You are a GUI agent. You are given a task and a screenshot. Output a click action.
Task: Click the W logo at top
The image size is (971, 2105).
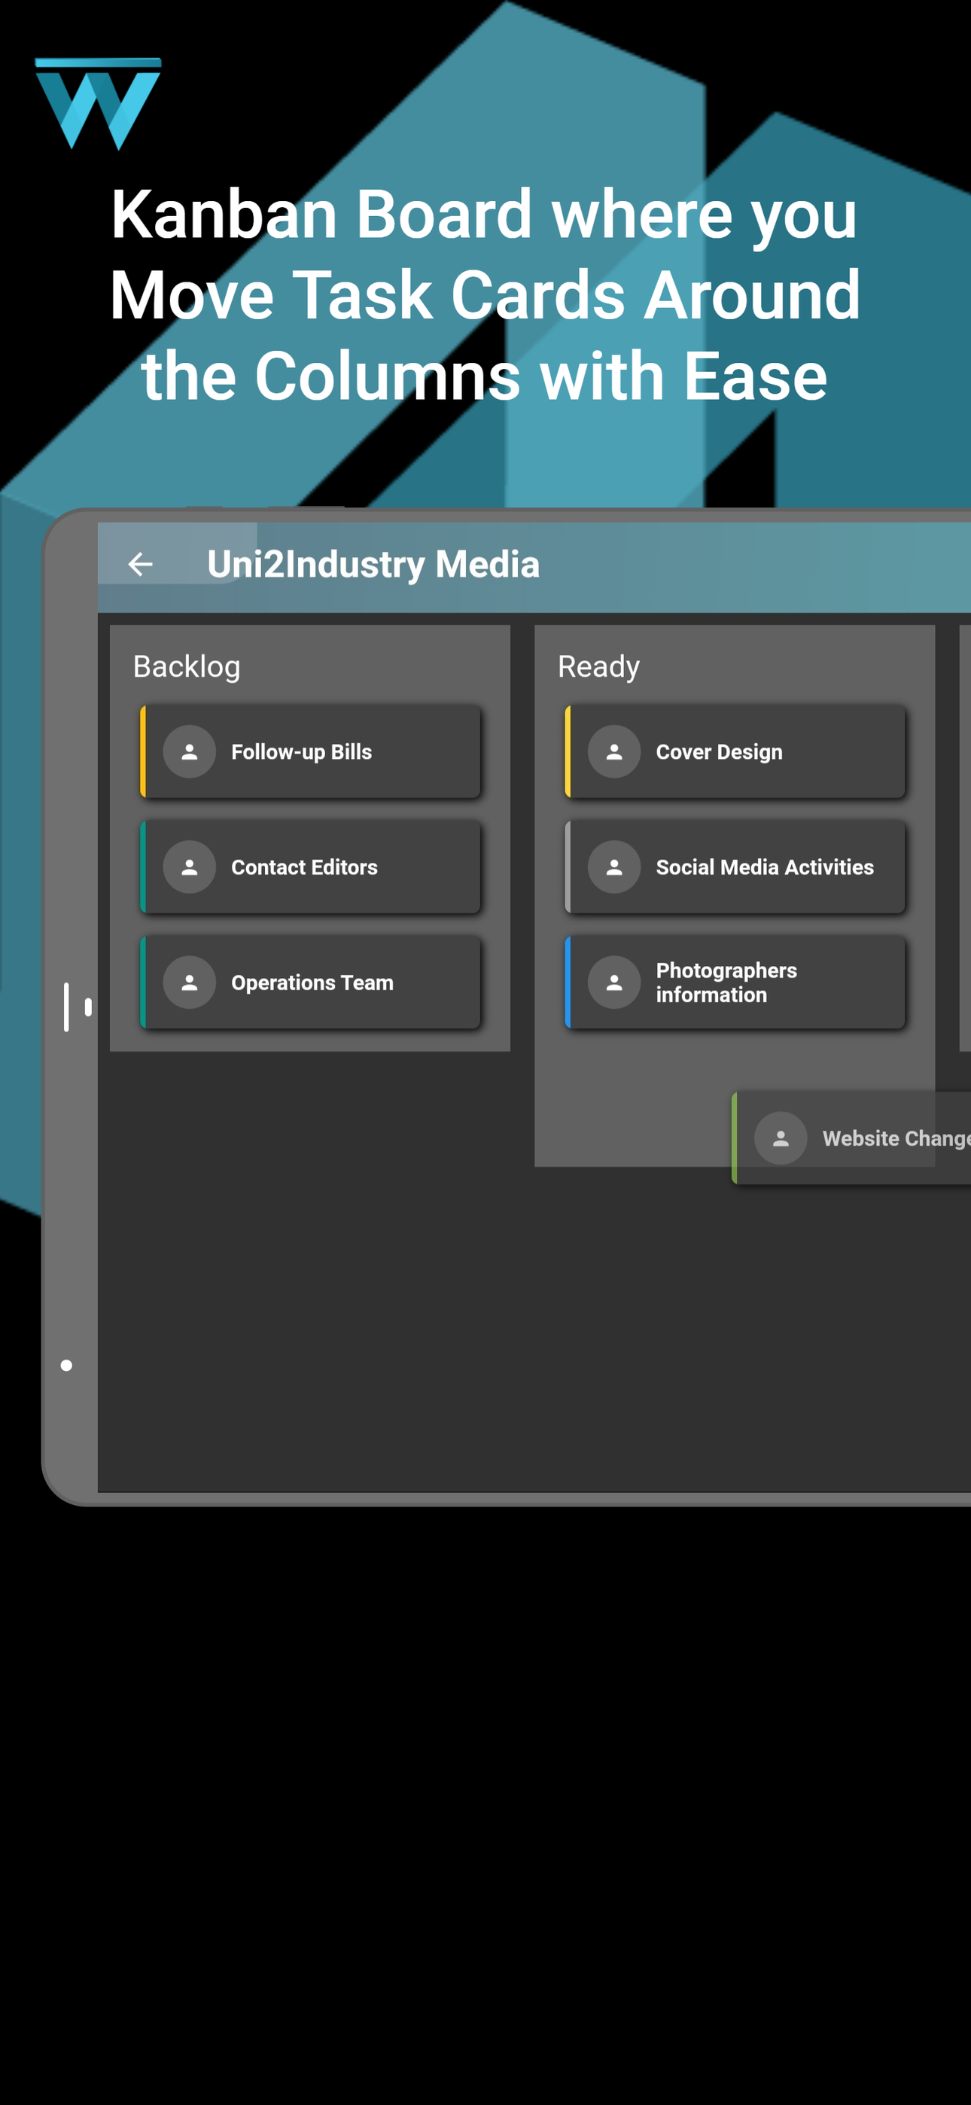point(98,104)
